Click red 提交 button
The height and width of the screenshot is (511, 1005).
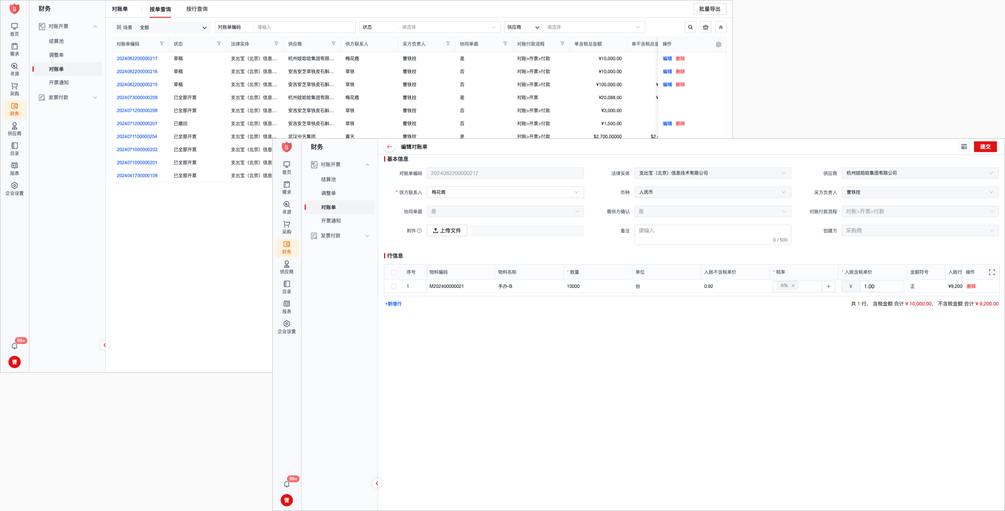click(x=985, y=147)
